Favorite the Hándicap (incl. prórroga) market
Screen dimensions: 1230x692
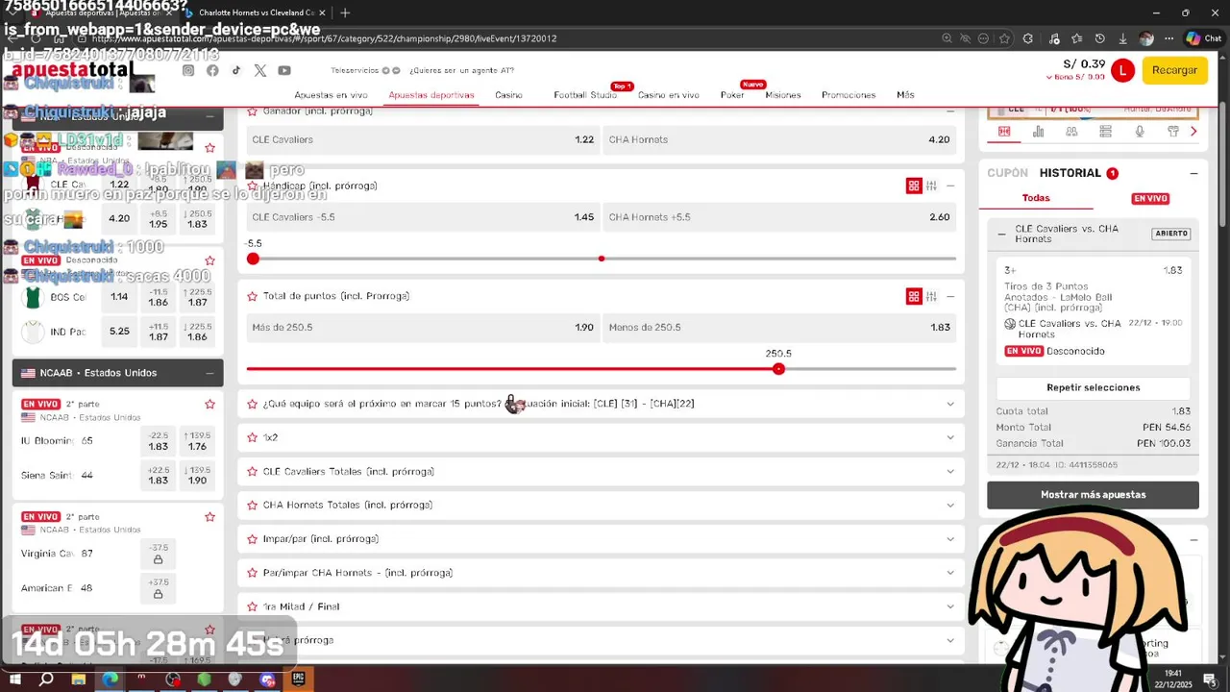[x=253, y=185]
